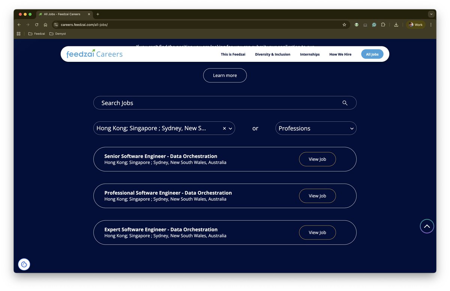Click the scroll-to-top arrow button
This screenshot has width=450, height=291.
(427, 226)
